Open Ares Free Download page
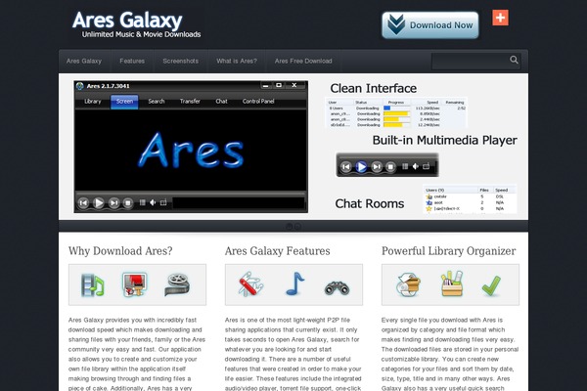The image size is (587, 391). [x=303, y=61]
